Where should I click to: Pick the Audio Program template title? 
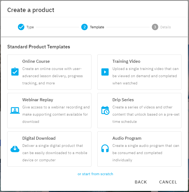tap(127, 138)
